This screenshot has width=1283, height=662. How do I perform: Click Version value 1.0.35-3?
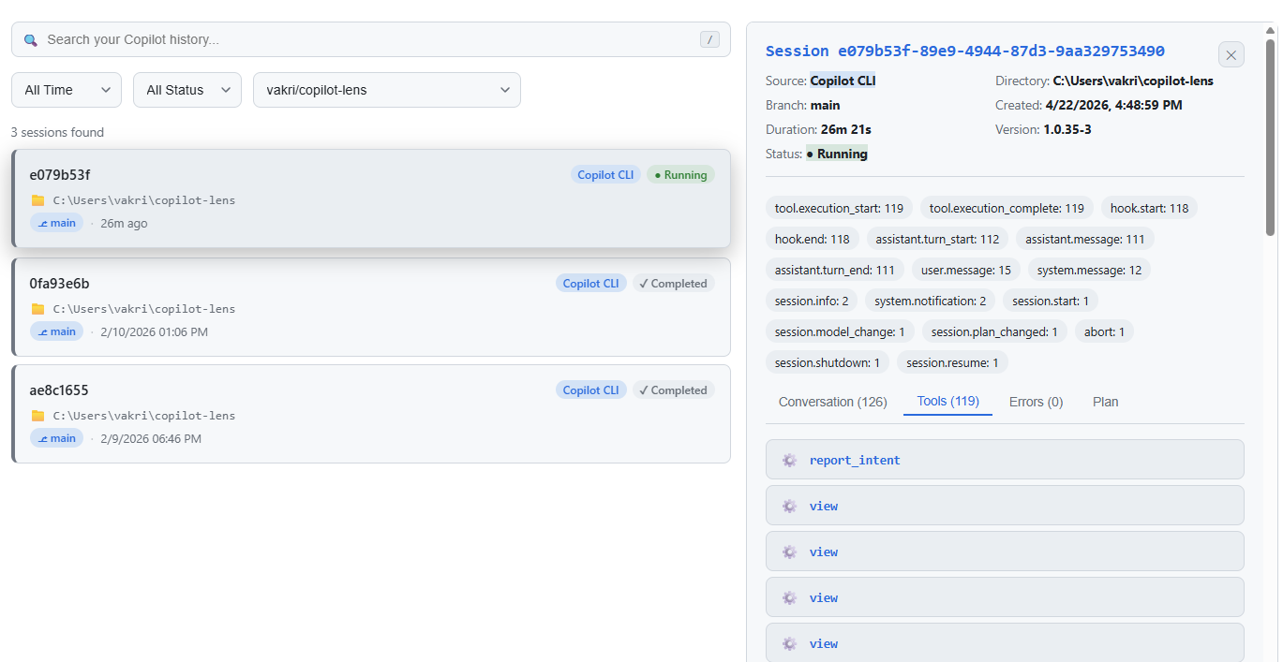(1067, 129)
